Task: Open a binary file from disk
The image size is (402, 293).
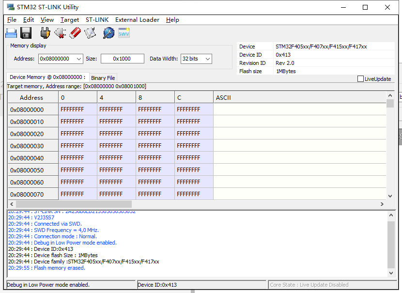Action: coord(11,32)
